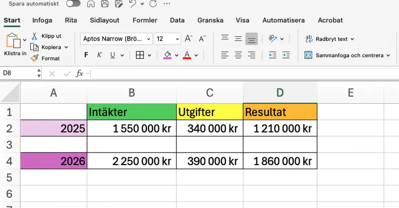Click the Name Box showing D8

(18, 73)
